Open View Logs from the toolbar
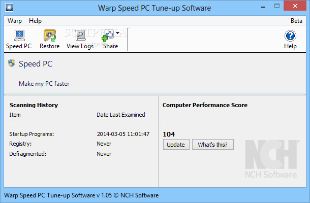This screenshot has height=203, width=310. (x=80, y=40)
